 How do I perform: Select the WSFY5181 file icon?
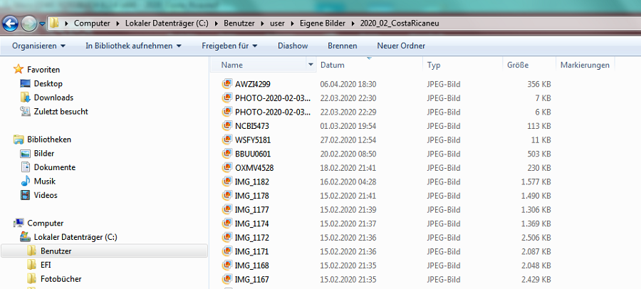pyautogui.click(x=227, y=140)
